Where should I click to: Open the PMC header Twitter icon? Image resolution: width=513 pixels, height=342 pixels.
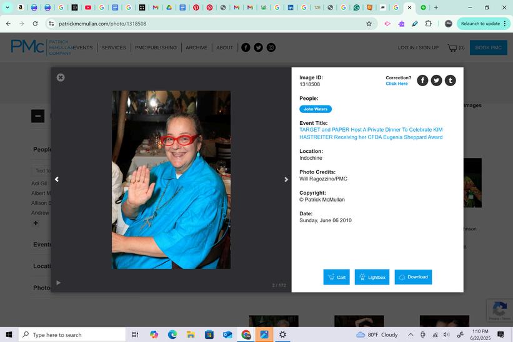[x=259, y=47]
